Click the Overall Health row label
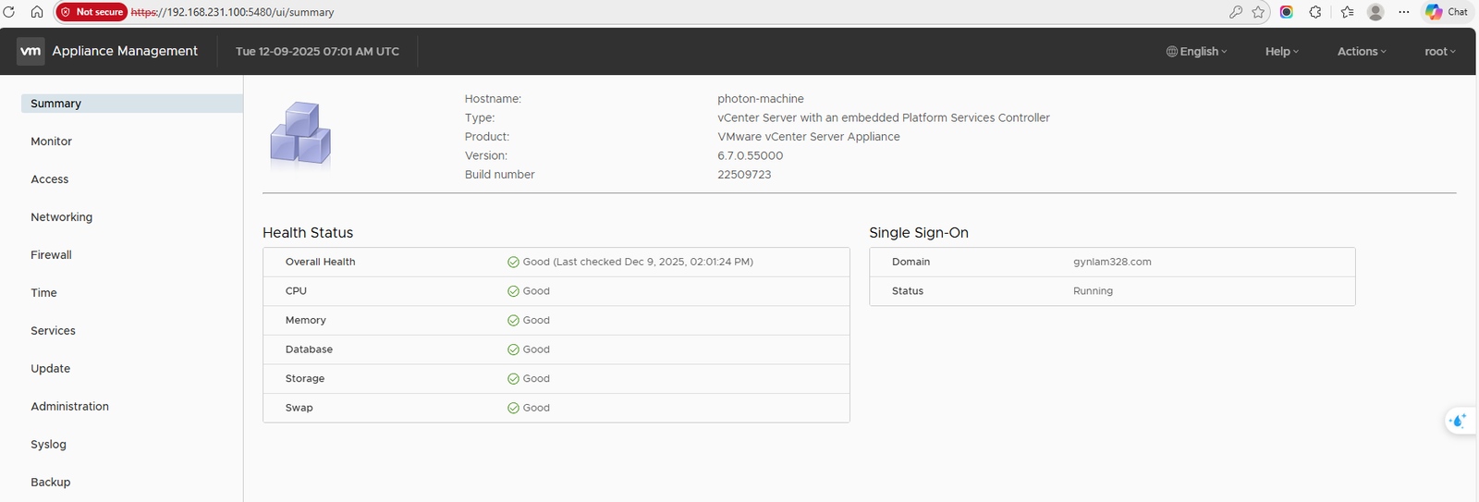Viewport: 1479px width, 502px height. pyautogui.click(x=321, y=262)
